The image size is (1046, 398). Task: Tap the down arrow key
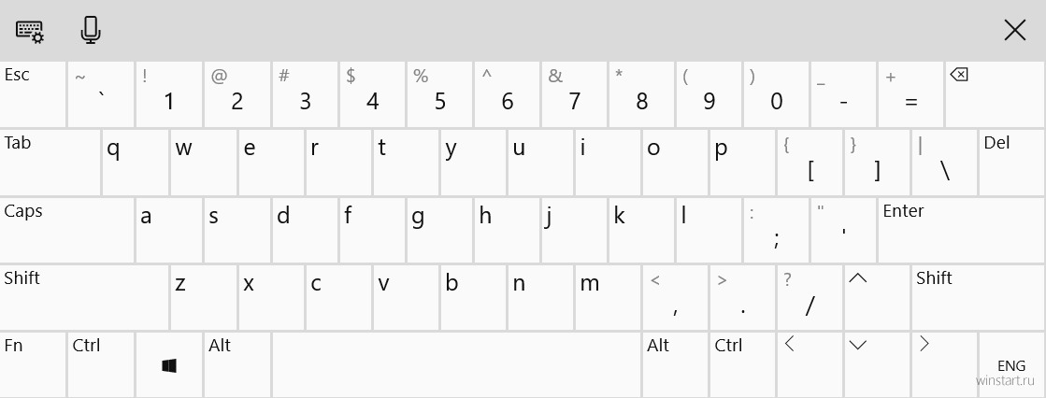coord(877,365)
